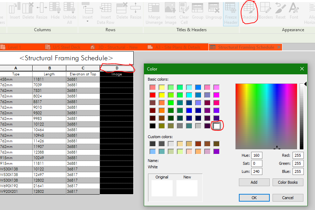
Task: Click the Original color preview
Action: 162,188
